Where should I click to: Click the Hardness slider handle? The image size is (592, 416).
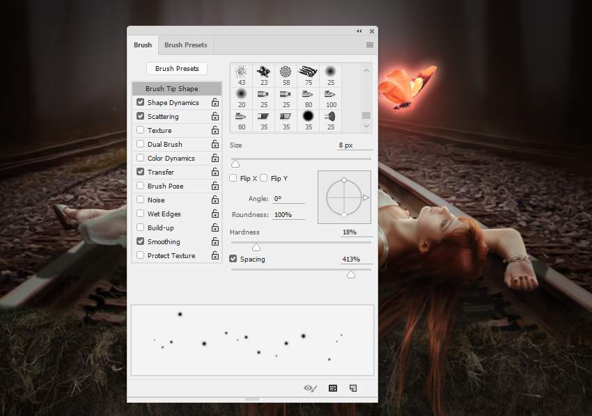coord(256,247)
